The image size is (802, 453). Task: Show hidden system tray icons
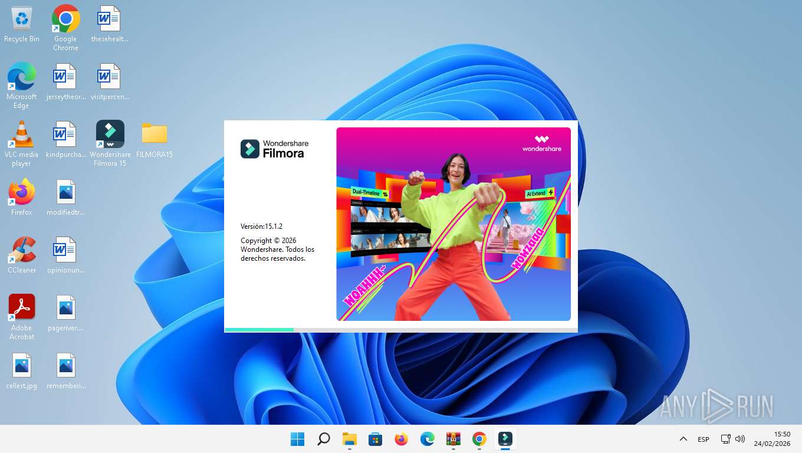pos(683,439)
